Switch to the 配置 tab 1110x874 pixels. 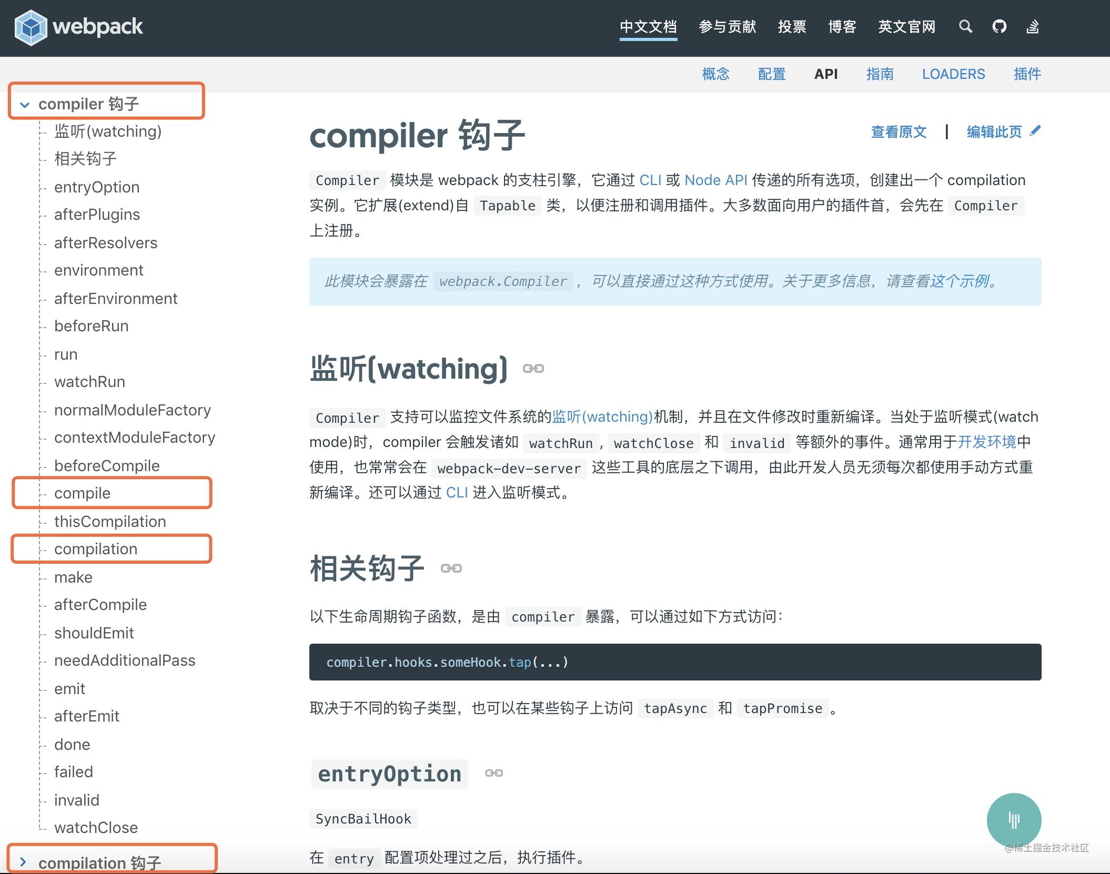click(x=772, y=74)
